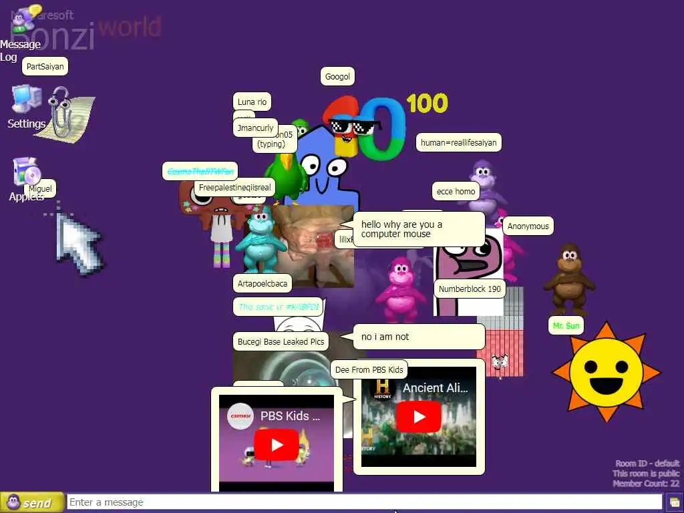Click the "PBS Kids ..." video title

click(x=290, y=415)
